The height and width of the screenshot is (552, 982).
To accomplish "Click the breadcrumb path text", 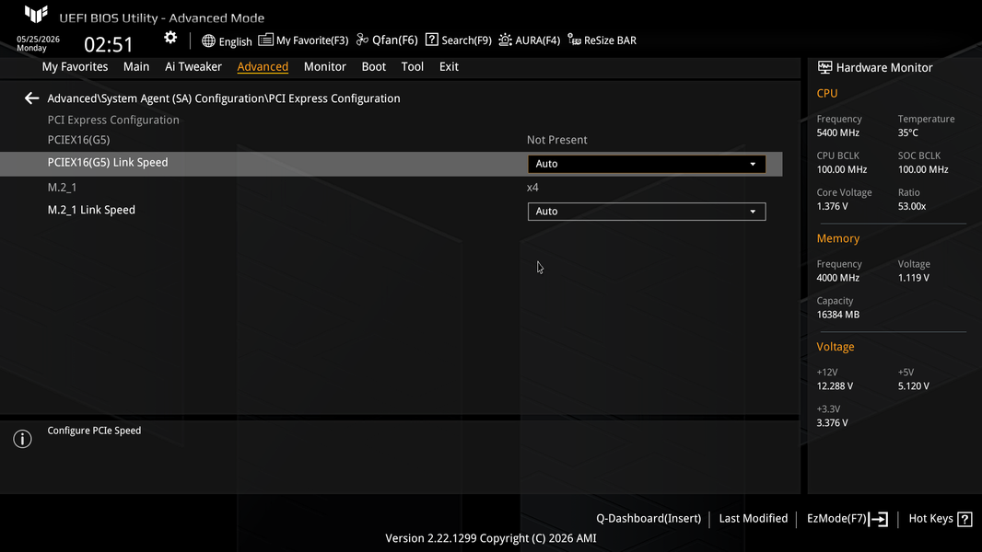I will [x=224, y=98].
